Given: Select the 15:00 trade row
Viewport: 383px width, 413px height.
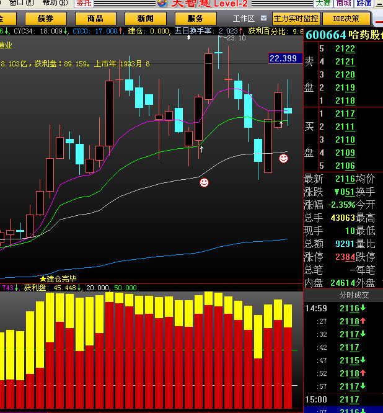Looking at the screenshot, I should pos(343,399).
